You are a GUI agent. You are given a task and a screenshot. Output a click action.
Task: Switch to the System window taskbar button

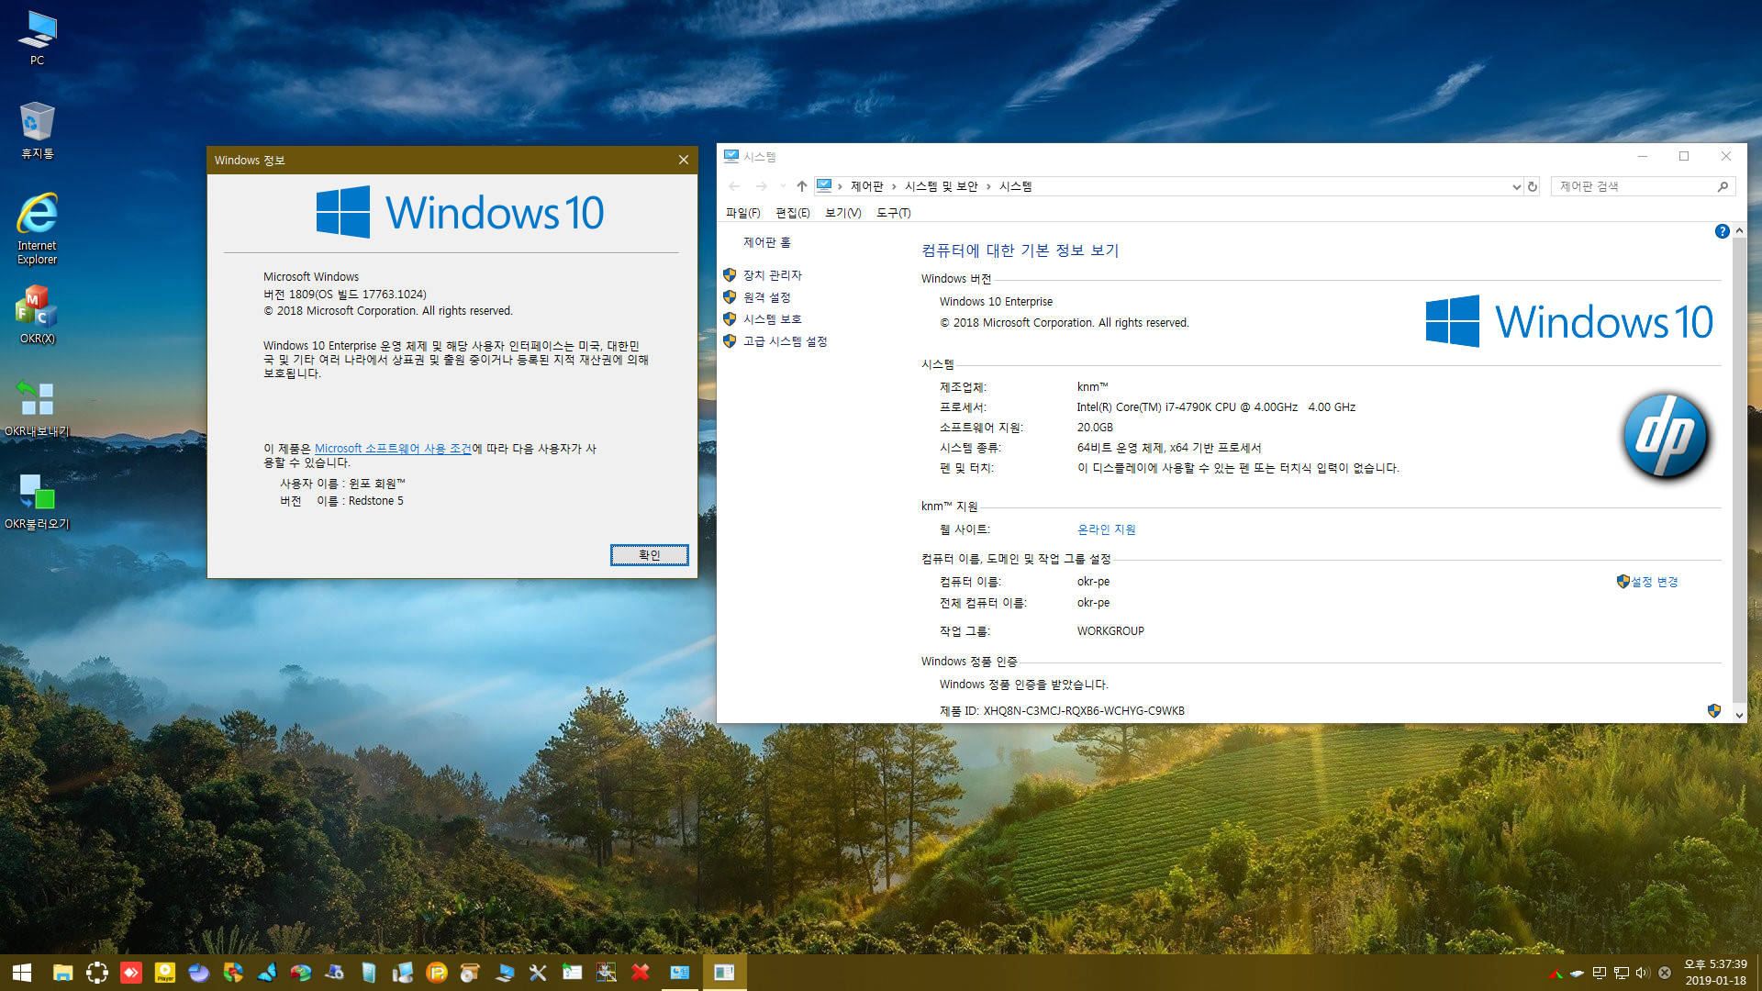(x=680, y=973)
